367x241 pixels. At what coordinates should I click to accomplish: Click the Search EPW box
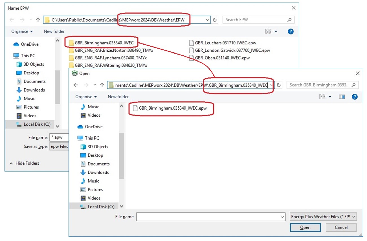[258, 20]
